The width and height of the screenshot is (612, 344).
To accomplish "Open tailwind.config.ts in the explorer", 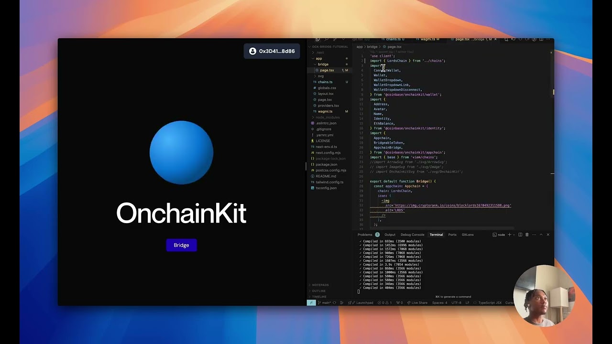I will (329, 182).
